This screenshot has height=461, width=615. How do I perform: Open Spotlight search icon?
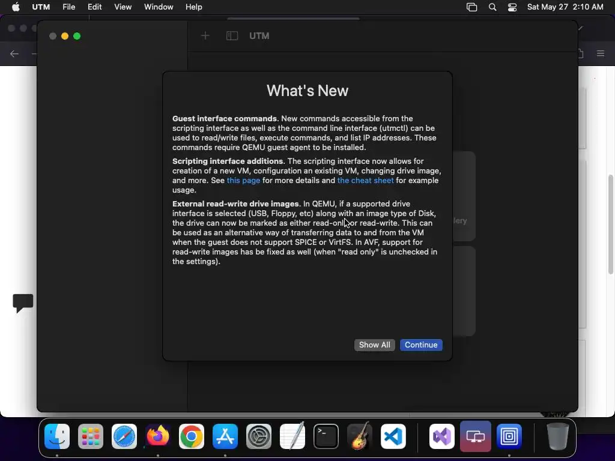[492, 7]
